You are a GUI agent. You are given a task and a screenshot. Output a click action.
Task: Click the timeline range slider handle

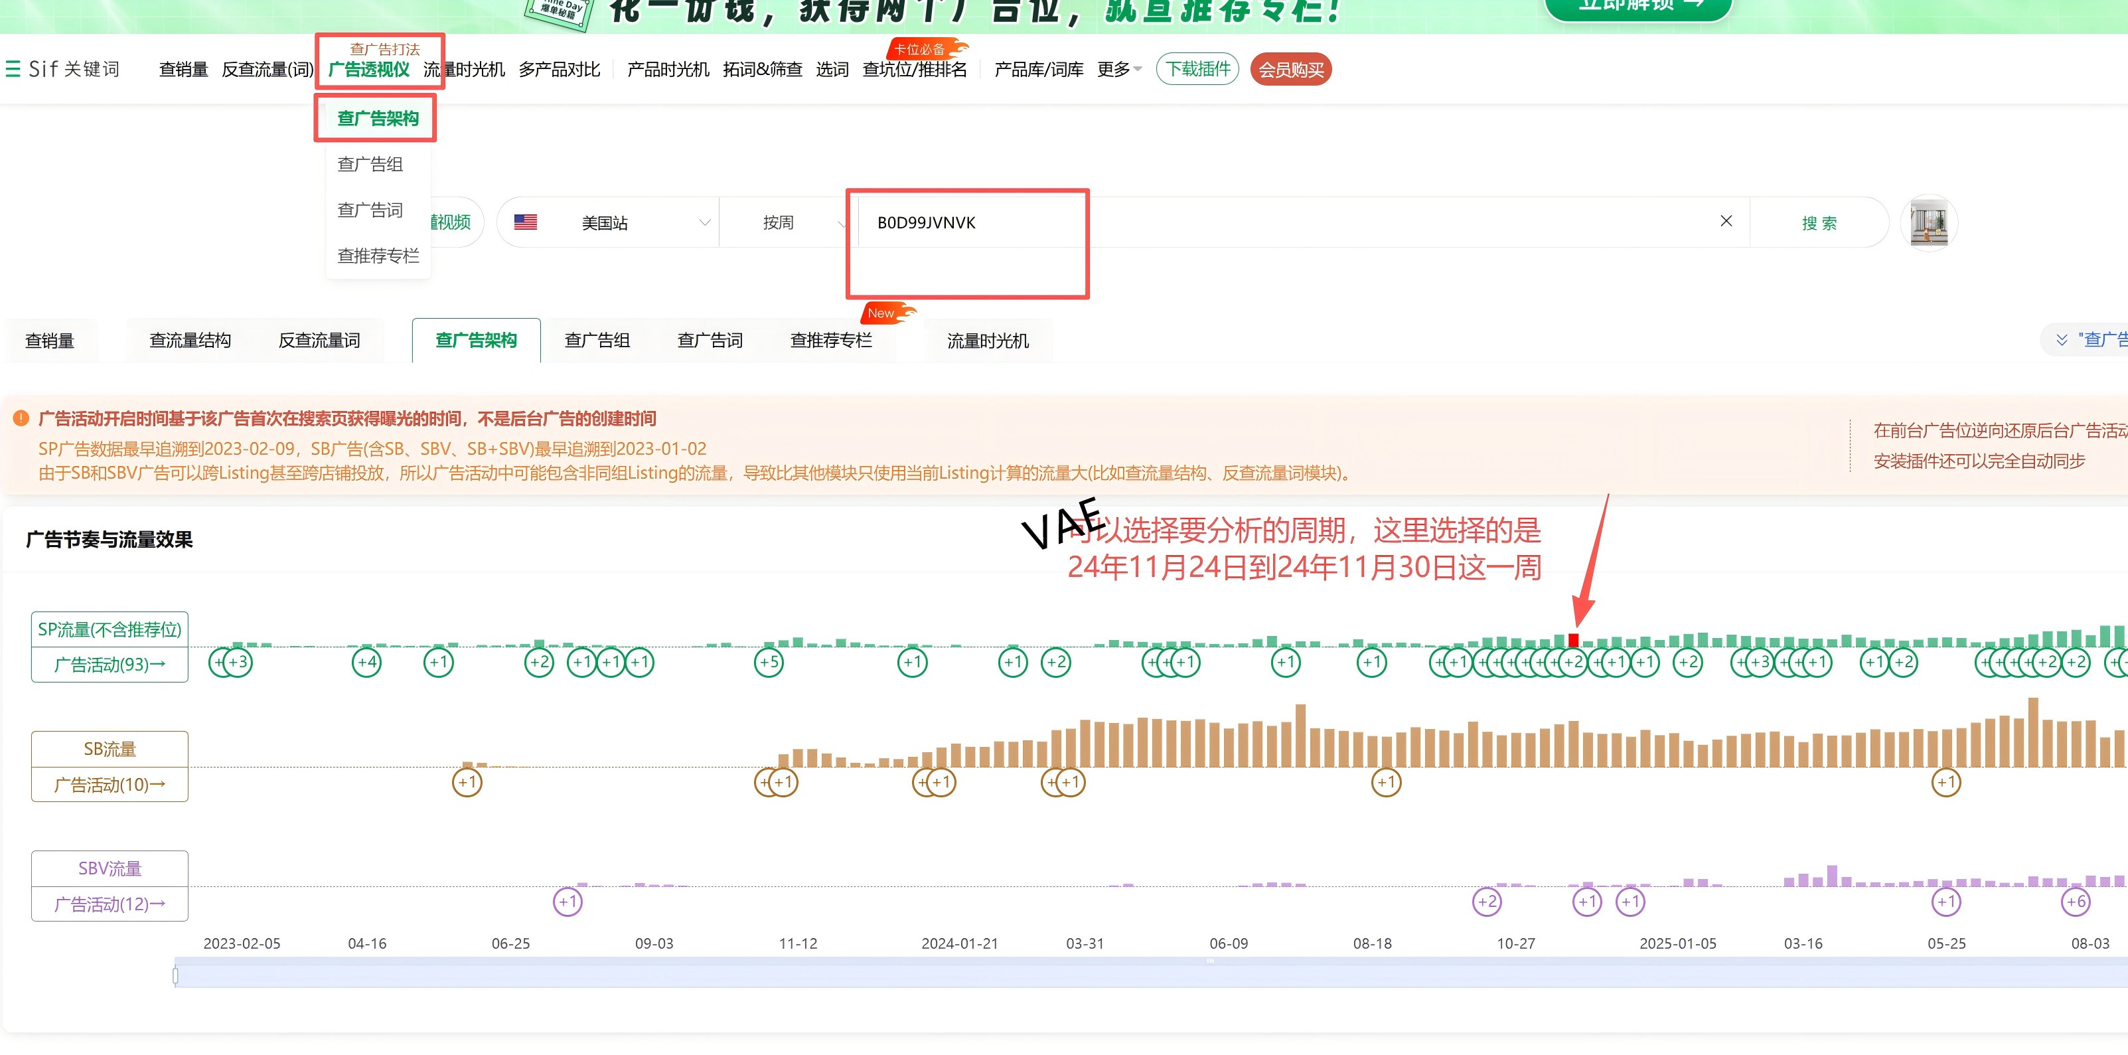pos(175,976)
